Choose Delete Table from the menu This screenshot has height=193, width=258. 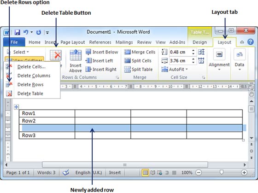pos(32,94)
